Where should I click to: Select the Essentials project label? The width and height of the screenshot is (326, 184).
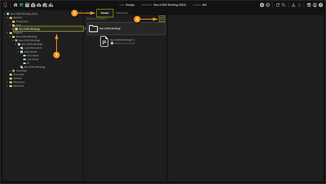(22, 71)
